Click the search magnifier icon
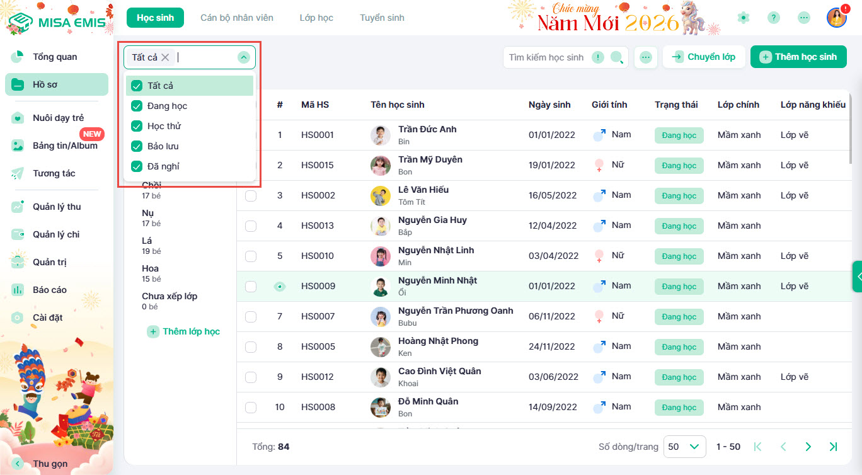862x475 pixels. coord(617,57)
